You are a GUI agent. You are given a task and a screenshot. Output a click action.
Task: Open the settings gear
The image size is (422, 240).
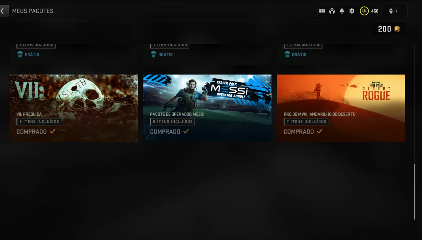point(352,11)
